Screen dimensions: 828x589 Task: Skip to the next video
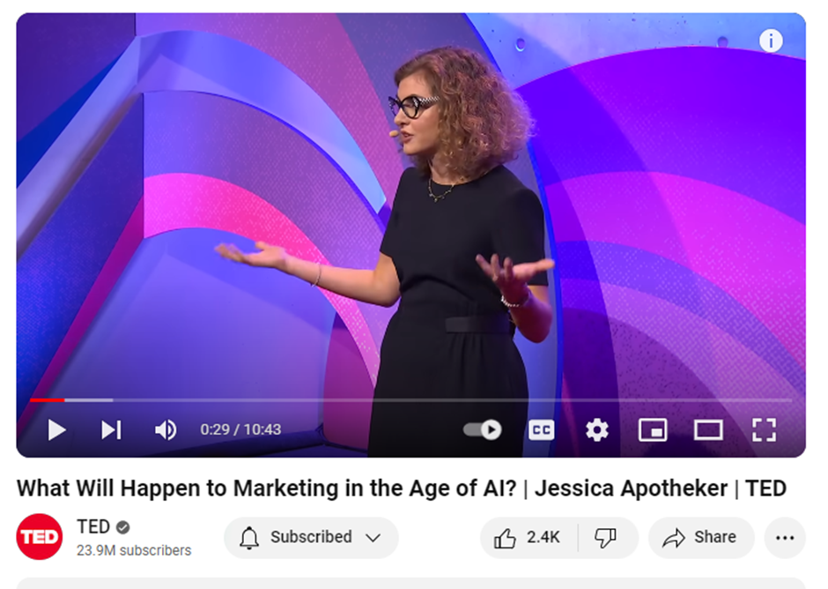(111, 429)
